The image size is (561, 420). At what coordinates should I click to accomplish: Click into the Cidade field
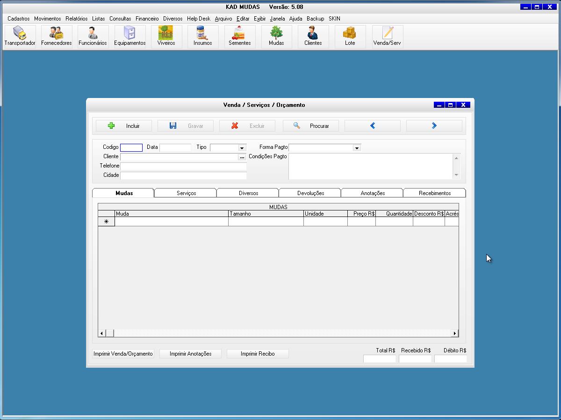[183, 175]
